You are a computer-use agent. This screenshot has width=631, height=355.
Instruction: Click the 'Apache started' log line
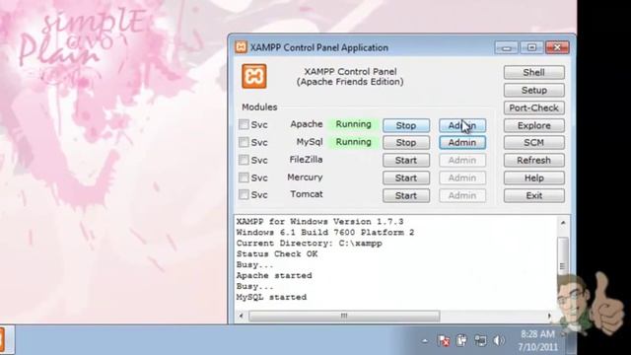coord(274,276)
